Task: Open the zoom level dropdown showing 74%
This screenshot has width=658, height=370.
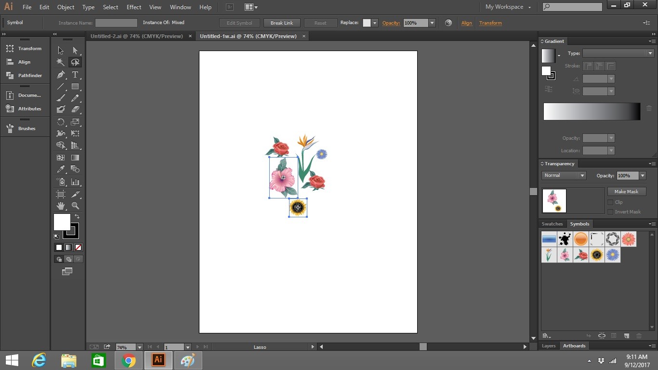Action: tap(139, 346)
